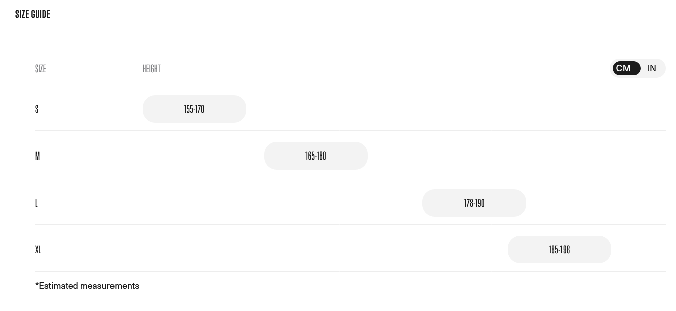676x311 pixels.
Task: Click the number 155 in S range
Action: (x=188, y=109)
